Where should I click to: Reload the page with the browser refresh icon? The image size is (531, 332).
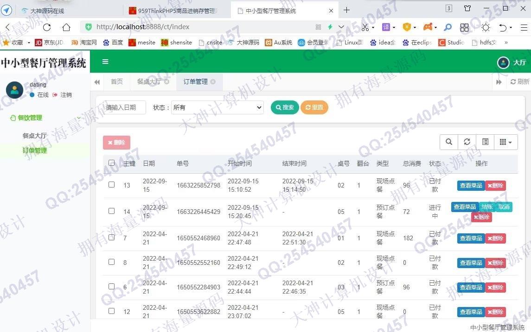point(47,27)
